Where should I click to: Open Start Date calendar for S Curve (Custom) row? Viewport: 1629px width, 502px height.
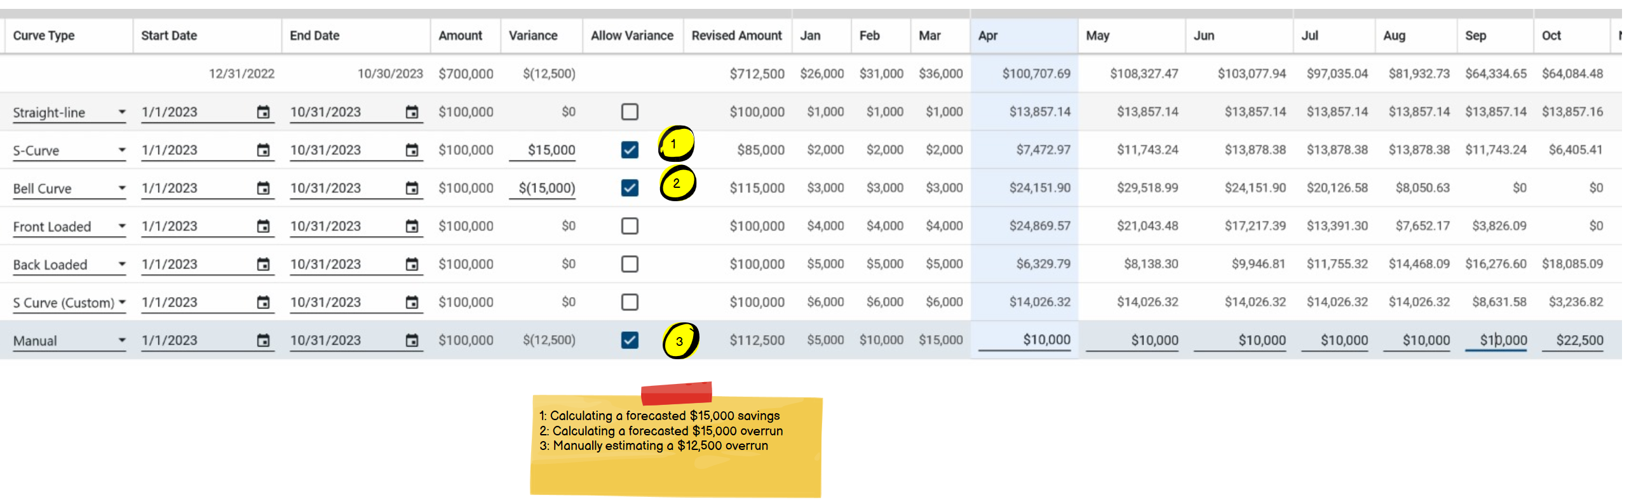tap(262, 303)
